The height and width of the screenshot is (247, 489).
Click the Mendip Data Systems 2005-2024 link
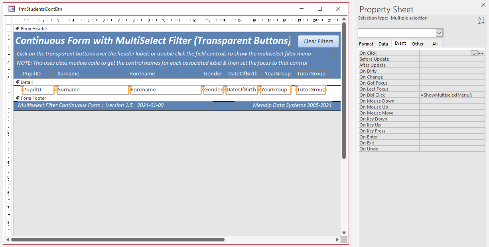292,105
